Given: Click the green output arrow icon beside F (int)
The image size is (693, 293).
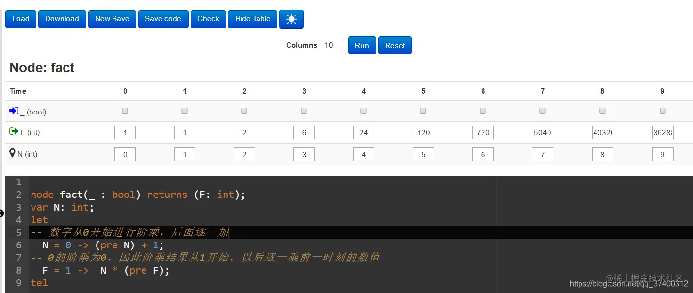Looking at the screenshot, I should click(13, 131).
